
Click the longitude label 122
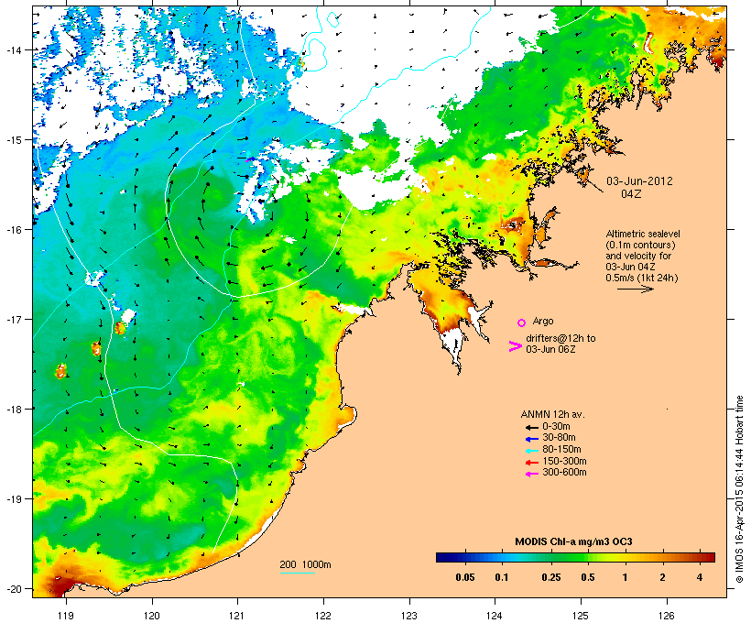tap(323, 616)
